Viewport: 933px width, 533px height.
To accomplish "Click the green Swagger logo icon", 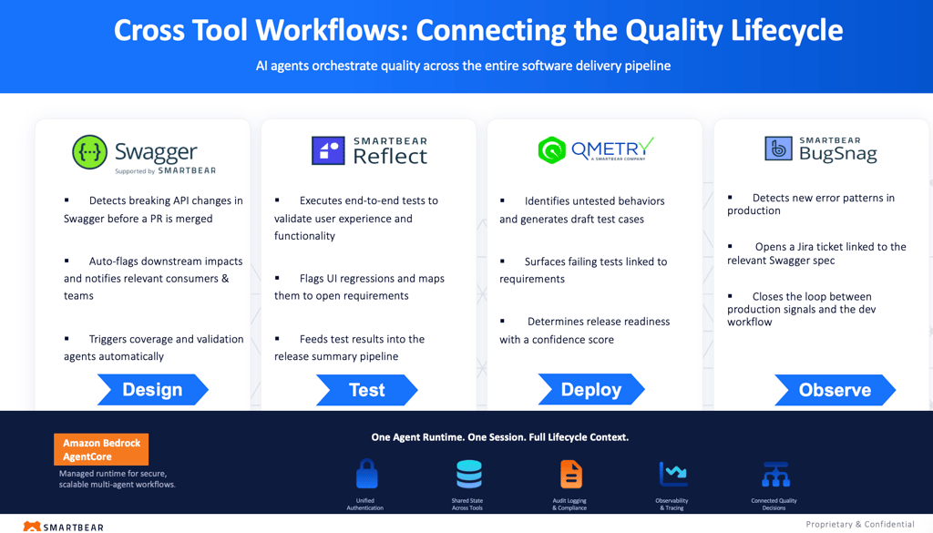I will 90,151.
